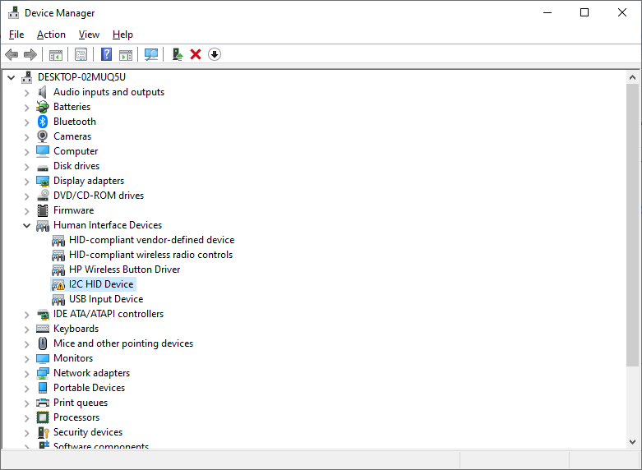642x470 pixels.
Task: Show/hide console tree toolbar icon
Action: tap(56, 54)
